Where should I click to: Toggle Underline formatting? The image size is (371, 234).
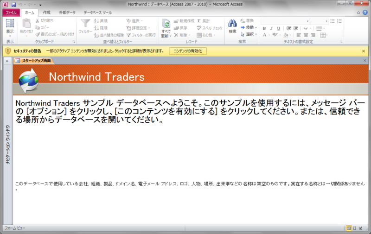pos(279,28)
